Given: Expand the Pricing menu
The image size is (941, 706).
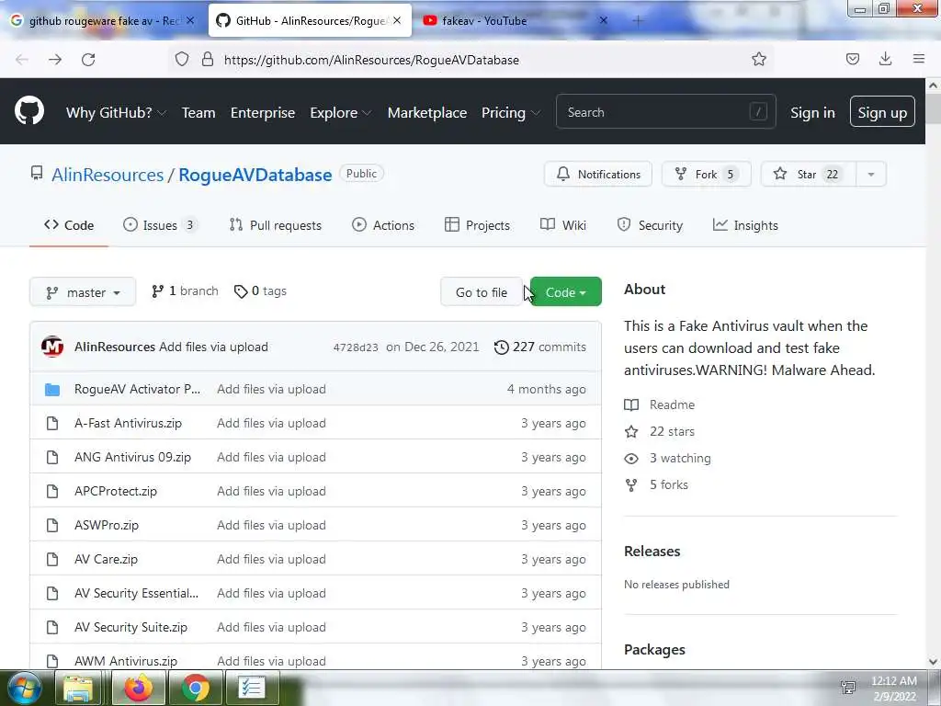Looking at the screenshot, I should tap(511, 112).
